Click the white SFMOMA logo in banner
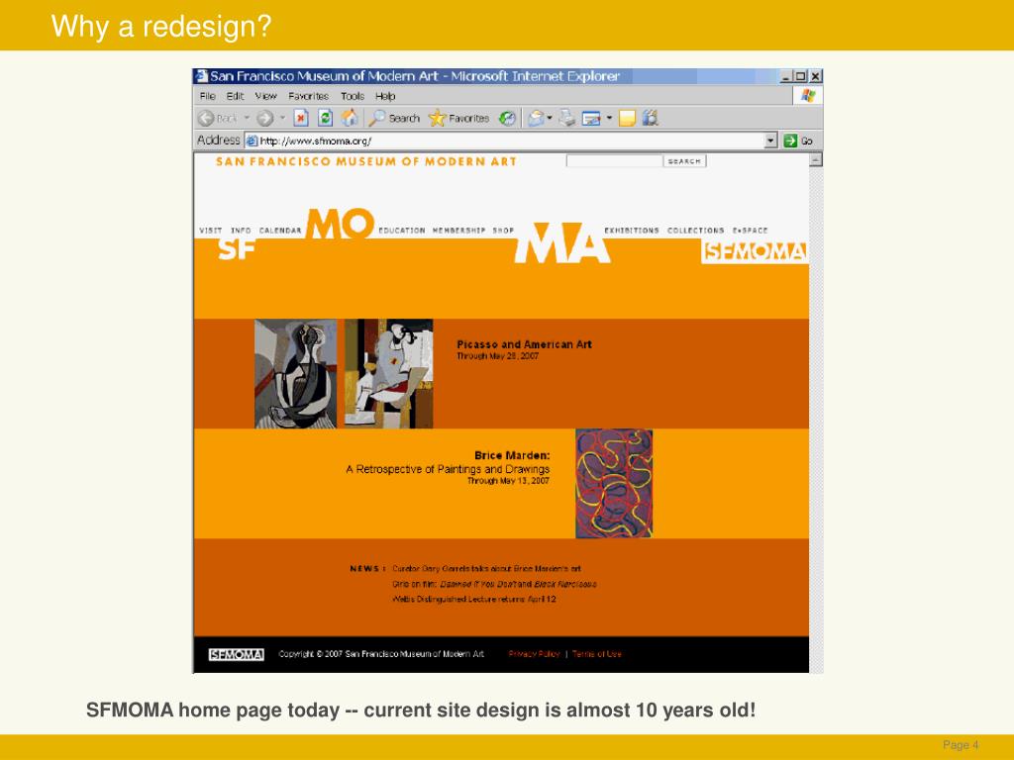Image resolution: width=1014 pixels, height=760 pixels. pyautogui.click(x=755, y=251)
